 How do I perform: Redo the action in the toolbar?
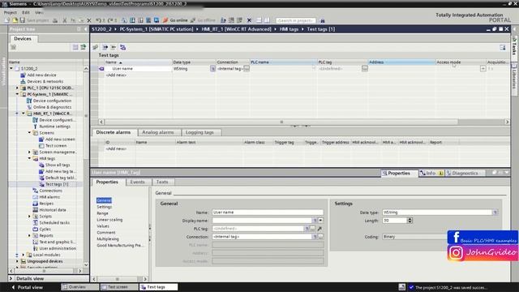tap(110, 20)
